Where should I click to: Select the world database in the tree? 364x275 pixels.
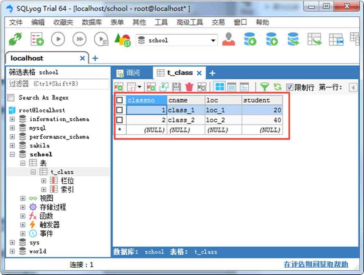pyautogui.click(x=37, y=251)
